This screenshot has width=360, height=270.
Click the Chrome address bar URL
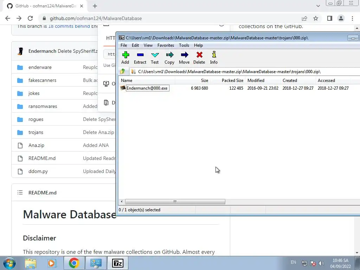pyautogui.click(x=96, y=18)
